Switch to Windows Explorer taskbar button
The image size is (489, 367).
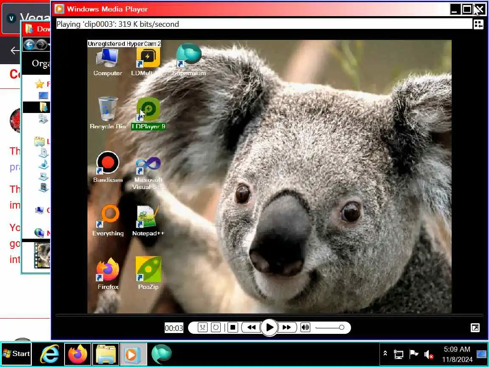coord(106,354)
